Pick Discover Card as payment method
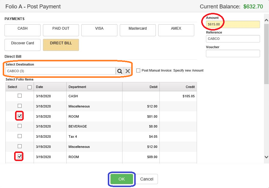Viewport: 269px width, 188px height. tap(22, 45)
